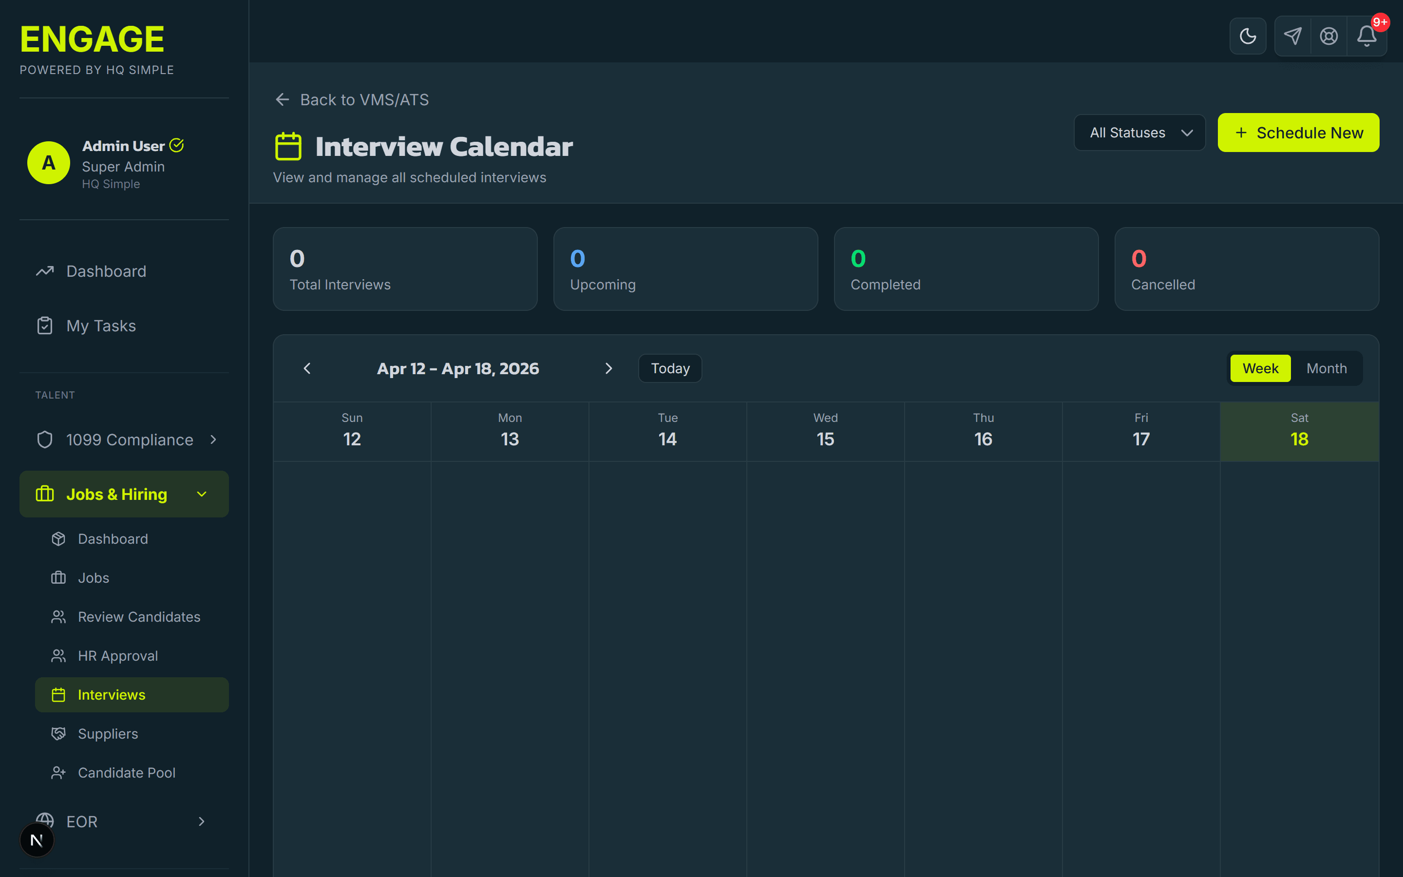Image resolution: width=1403 pixels, height=877 pixels.
Task: Select the Mon 13 day header
Action: [x=510, y=432]
